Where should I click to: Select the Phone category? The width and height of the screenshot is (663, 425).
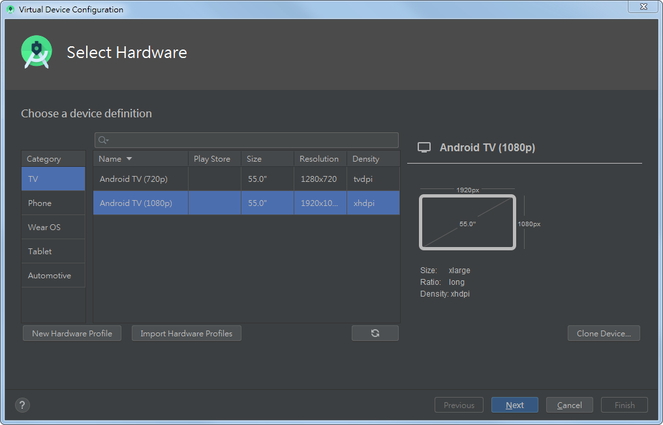coord(54,203)
